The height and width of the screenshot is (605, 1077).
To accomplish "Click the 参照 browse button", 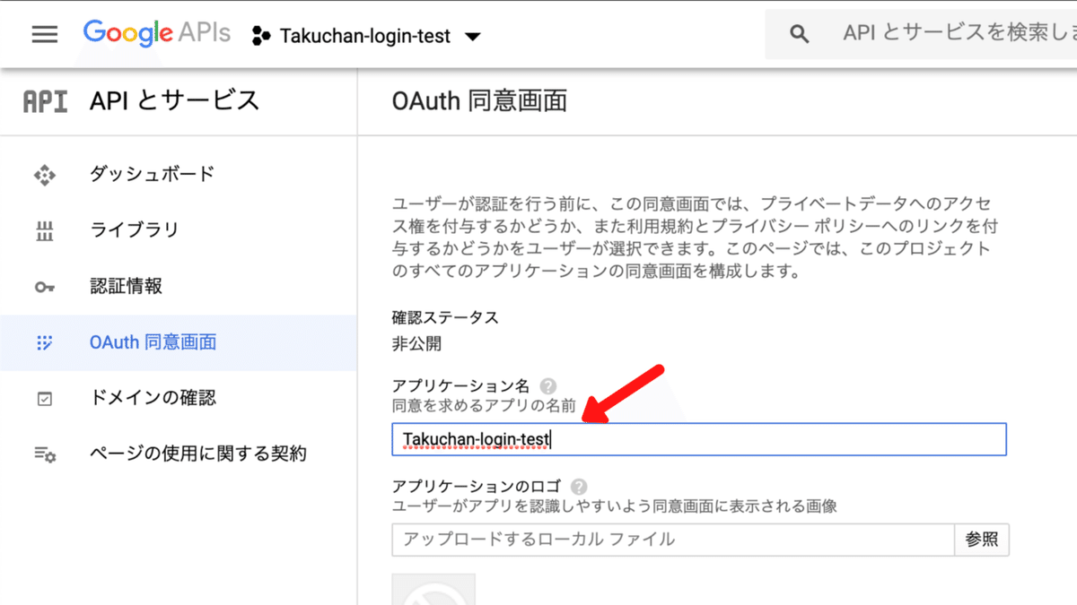I will [x=982, y=540].
